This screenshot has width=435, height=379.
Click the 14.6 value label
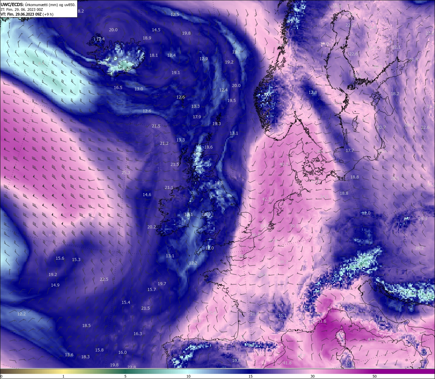[x=147, y=195]
